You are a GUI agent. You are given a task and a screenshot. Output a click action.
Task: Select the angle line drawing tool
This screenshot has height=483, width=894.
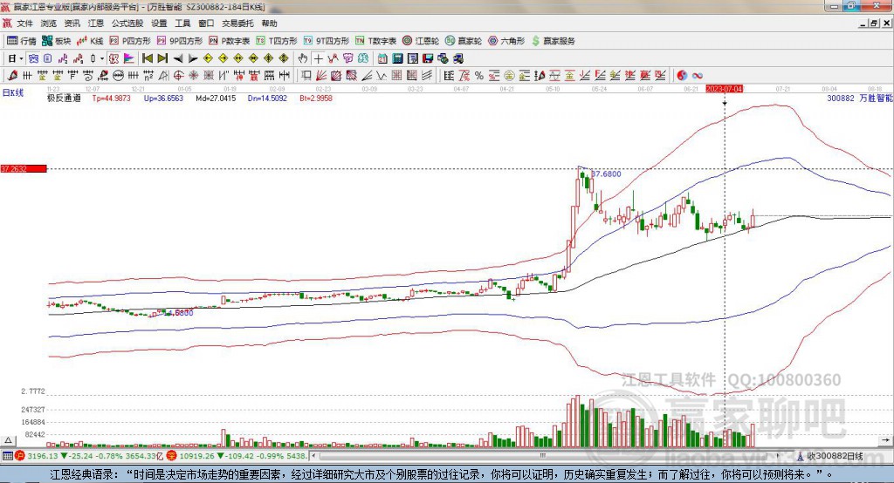(x=366, y=75)
